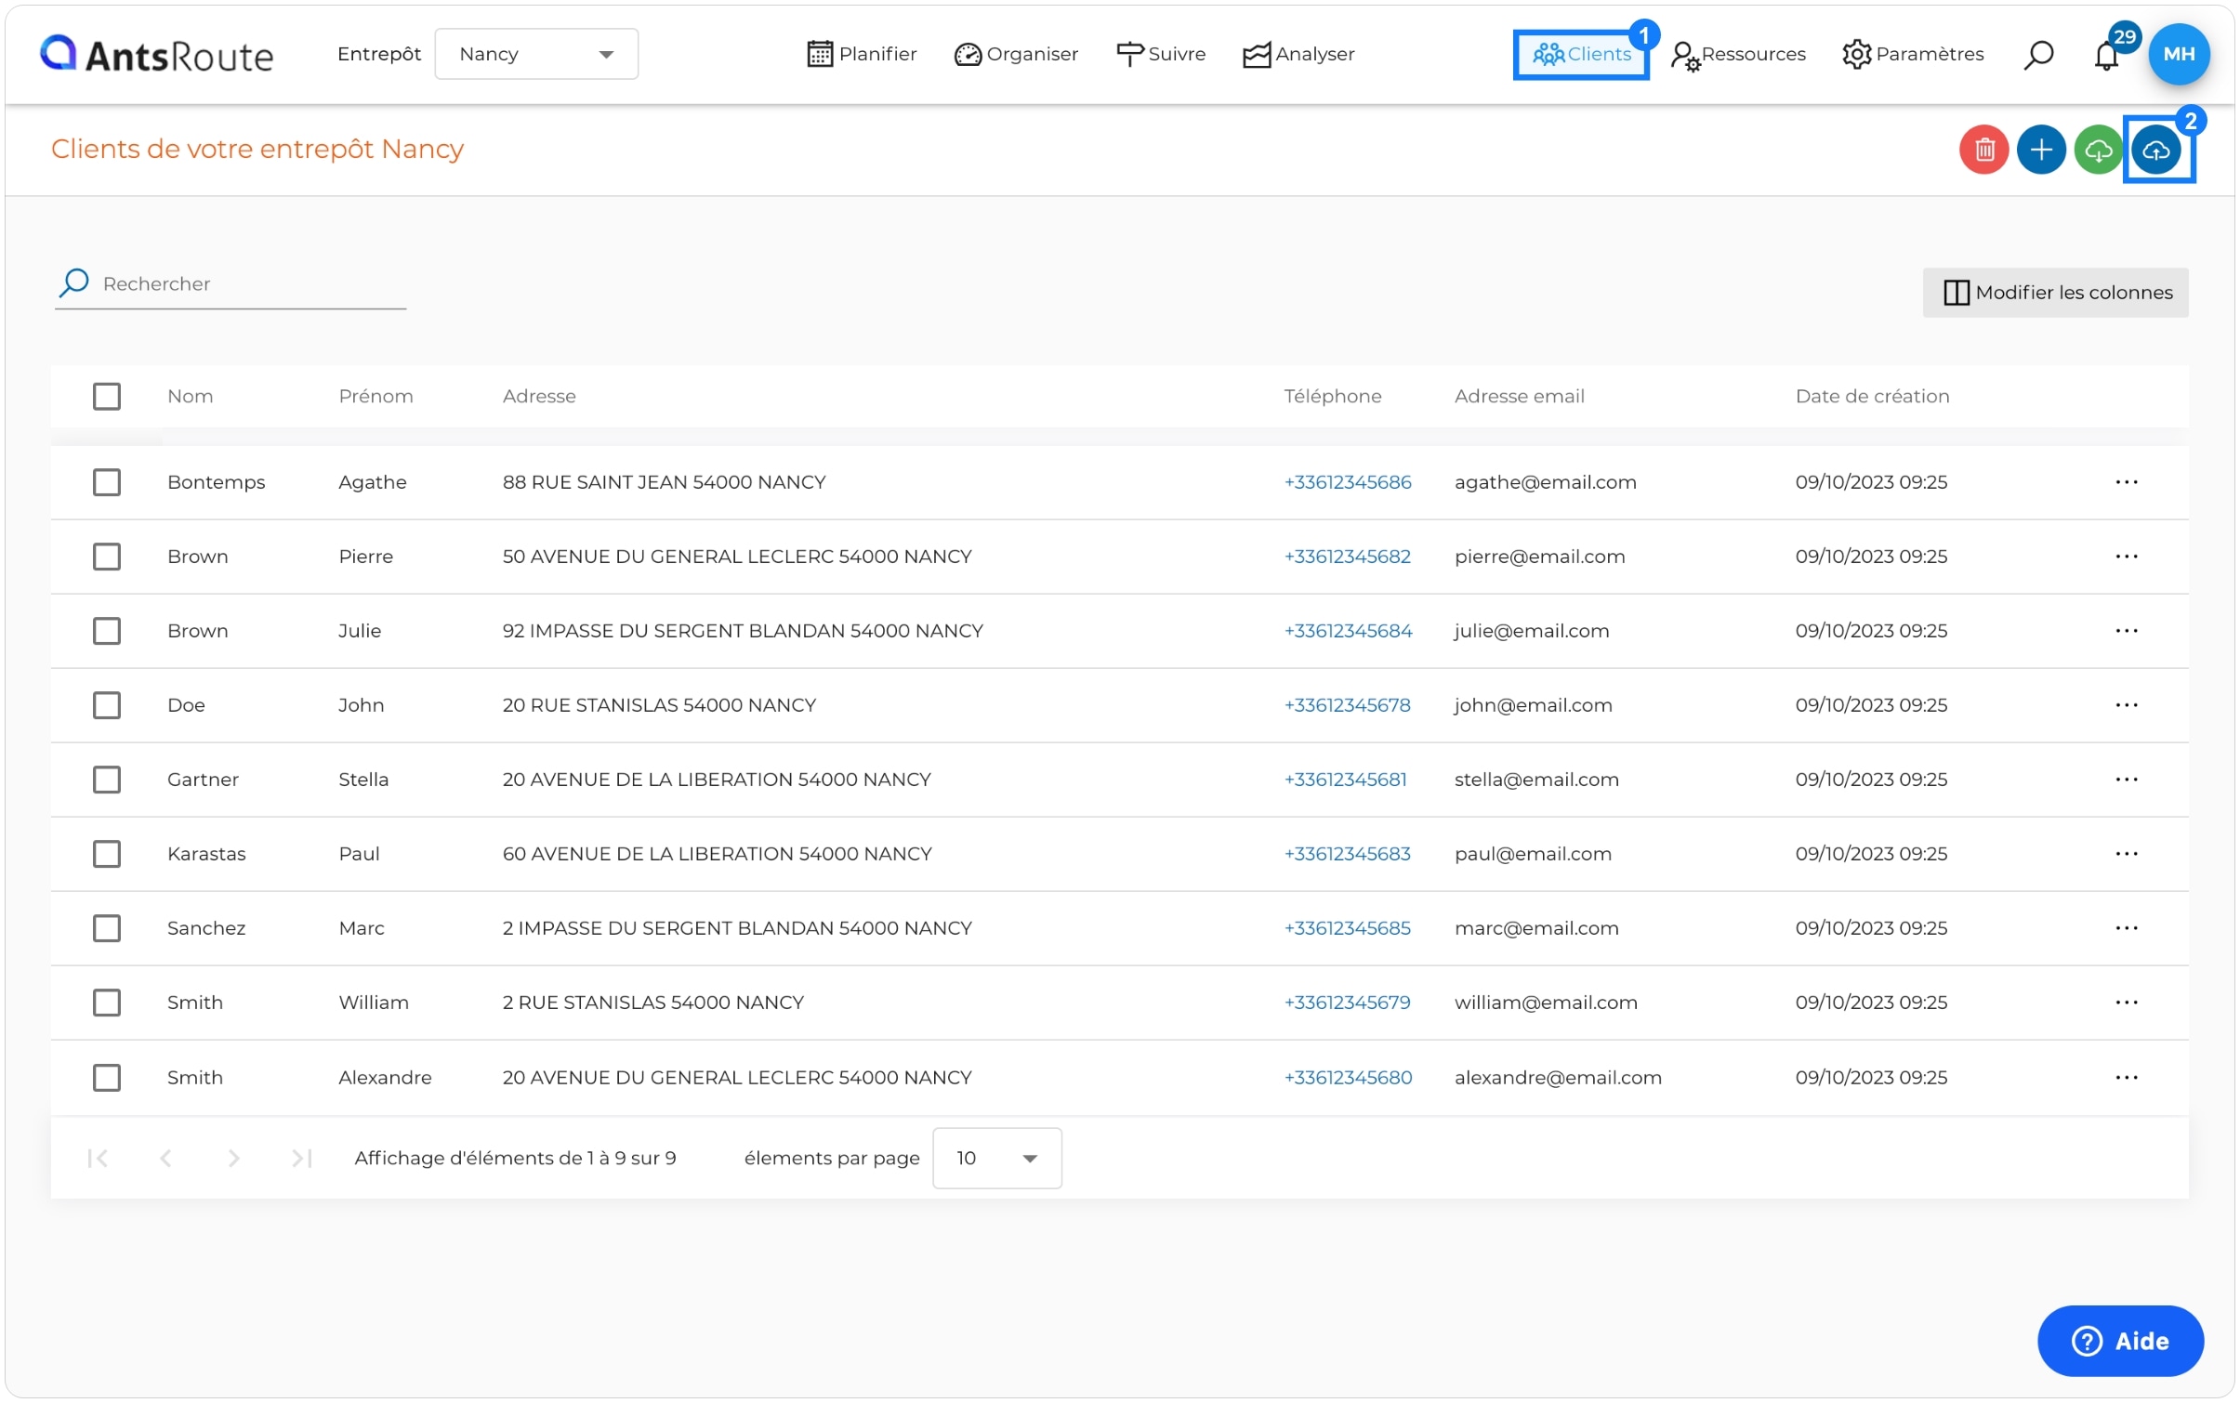The image size is (2240, 1403).
Task: Go to the Ressources section
Action: [1738, 54]
